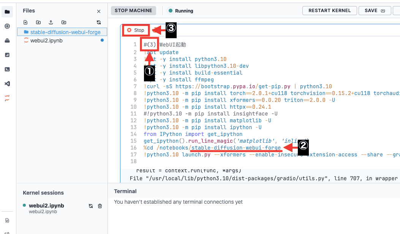Click the RESTART KERNEL button

(x=329, y=11)
